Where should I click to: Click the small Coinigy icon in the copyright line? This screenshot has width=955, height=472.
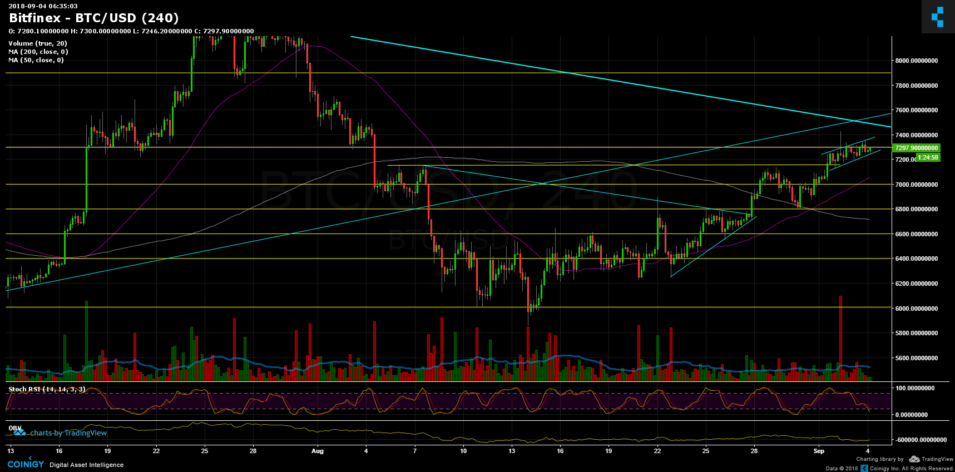(864, 468)
